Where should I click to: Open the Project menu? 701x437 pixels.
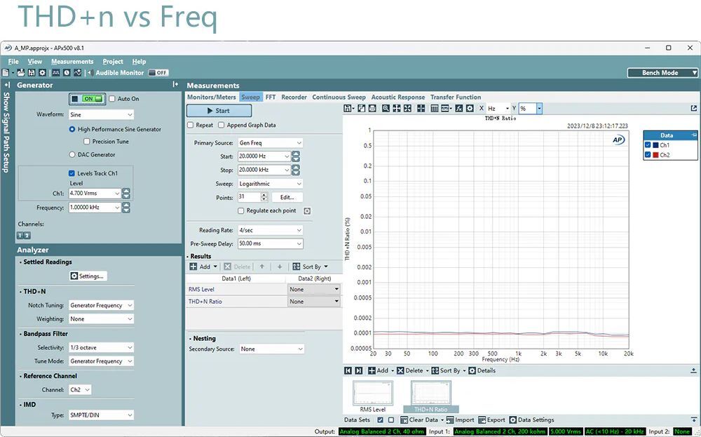113,61
